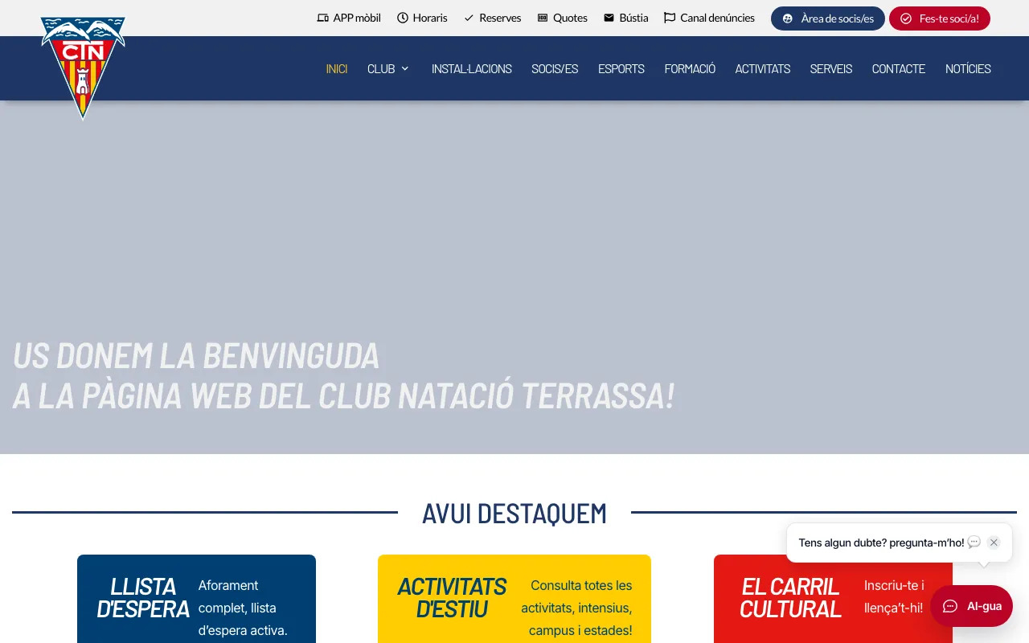
Task: Click the AVUI DESTAQUEM heading
Action: coord(514,513)
